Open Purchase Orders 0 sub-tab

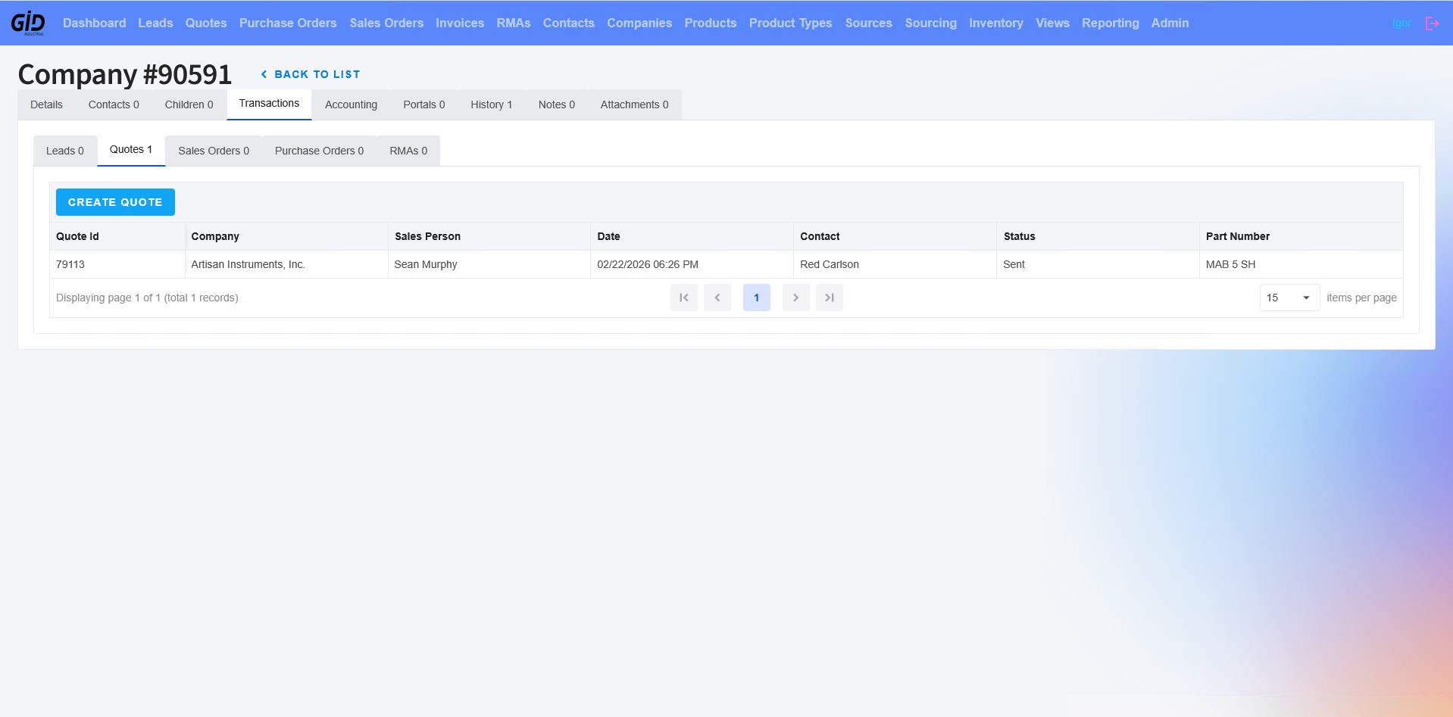(x=319, y=151)
